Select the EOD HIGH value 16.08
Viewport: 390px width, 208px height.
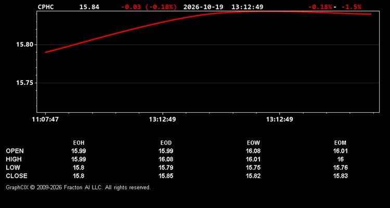coord(166,159)
